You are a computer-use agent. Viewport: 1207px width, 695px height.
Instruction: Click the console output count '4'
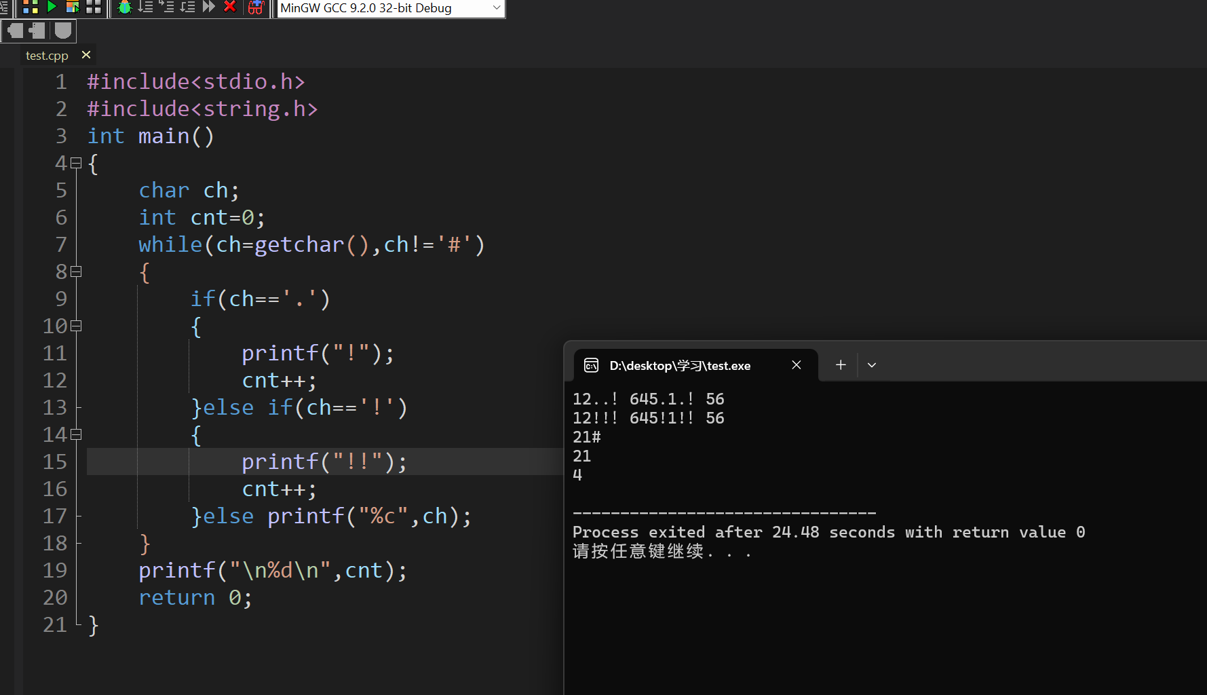coord(577,475)
